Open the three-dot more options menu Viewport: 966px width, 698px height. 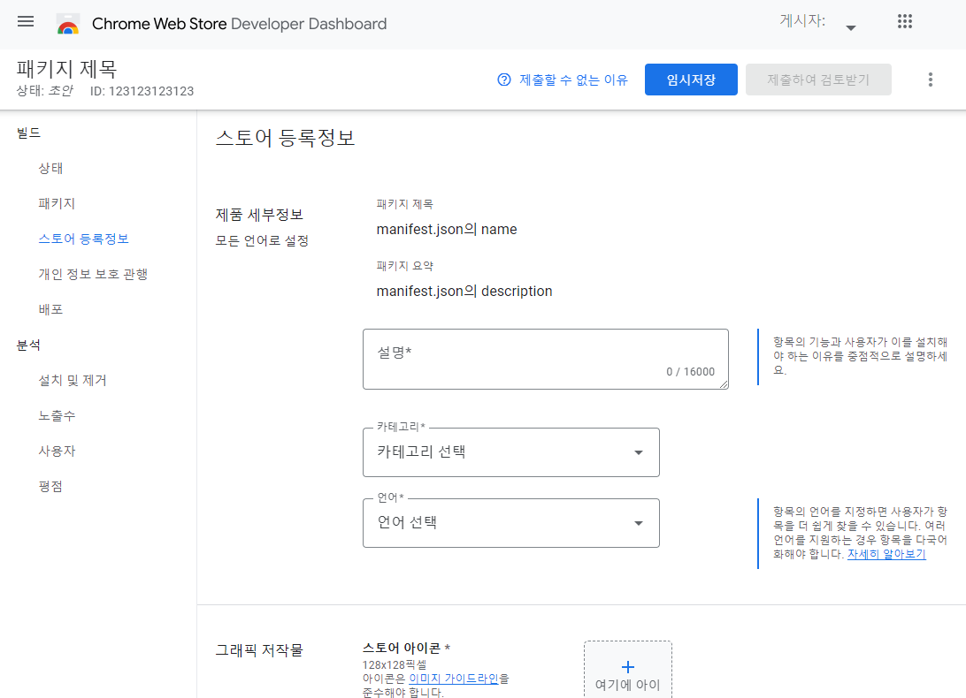[x=931, y=80]
